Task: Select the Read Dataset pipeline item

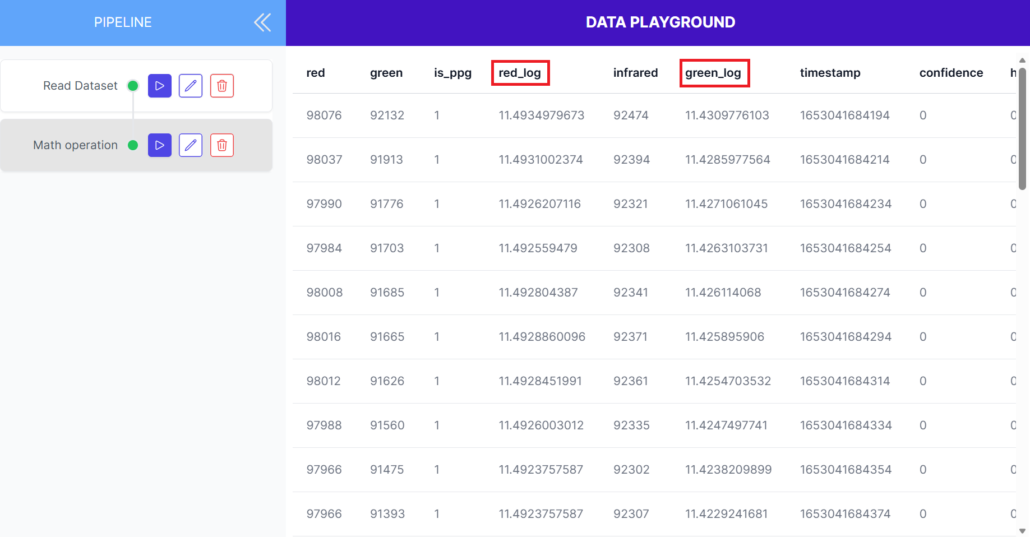Action: point(136,86)
